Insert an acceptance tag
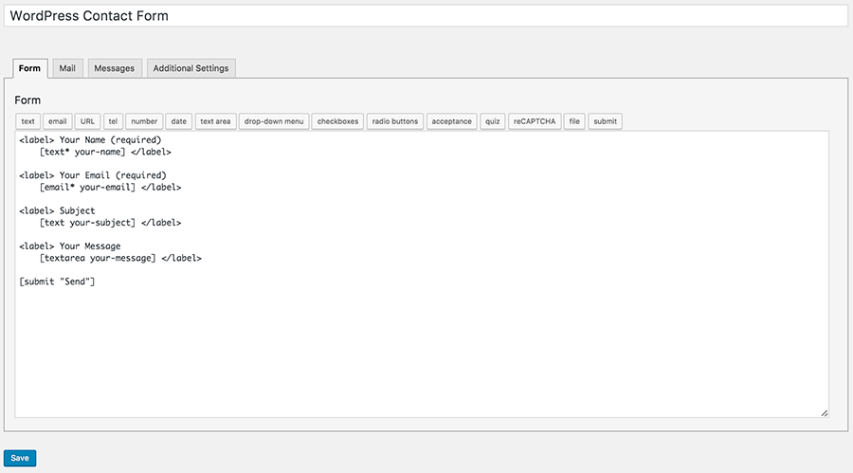Screen dimensions: 853x473 [451, 121]
